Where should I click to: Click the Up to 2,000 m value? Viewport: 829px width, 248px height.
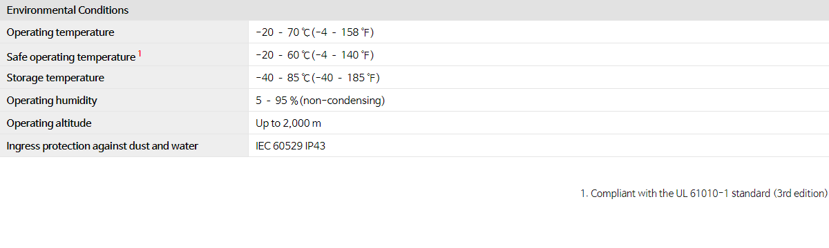(288, 123)
